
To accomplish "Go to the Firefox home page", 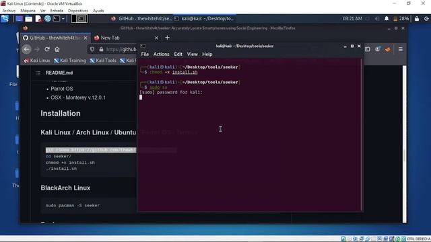I will click(57, 49).
